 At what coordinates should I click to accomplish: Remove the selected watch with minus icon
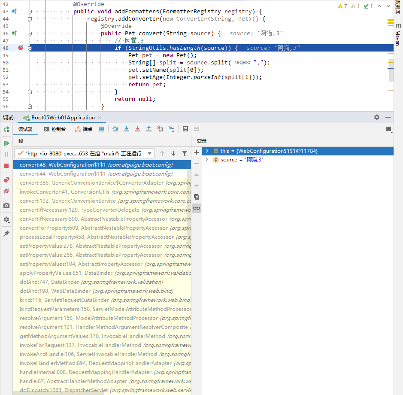(197, 164)
